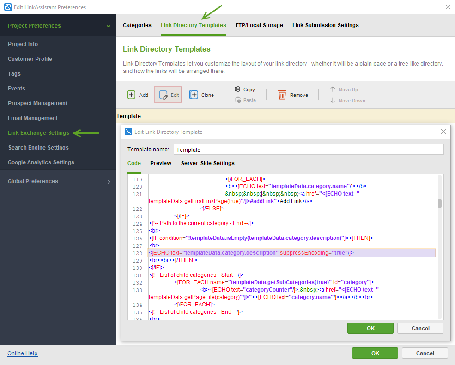Click line 128 ECHO description code
The width and height of the screenshot is (455, 365).
(x=251, y=253)
